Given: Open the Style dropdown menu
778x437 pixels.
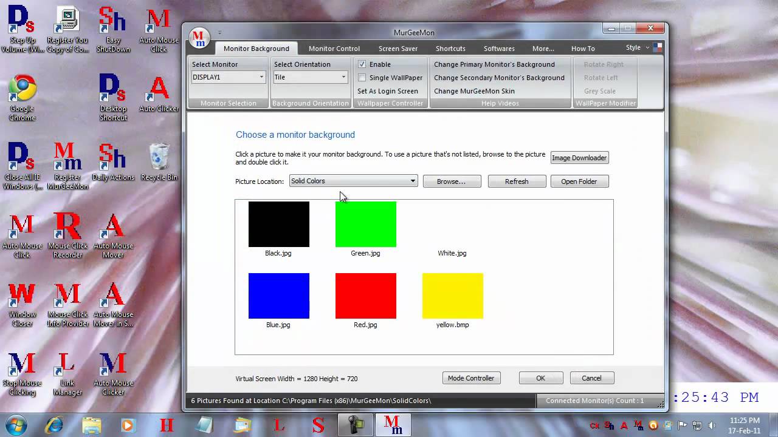Looking at the screenshot, I should 637,47.
